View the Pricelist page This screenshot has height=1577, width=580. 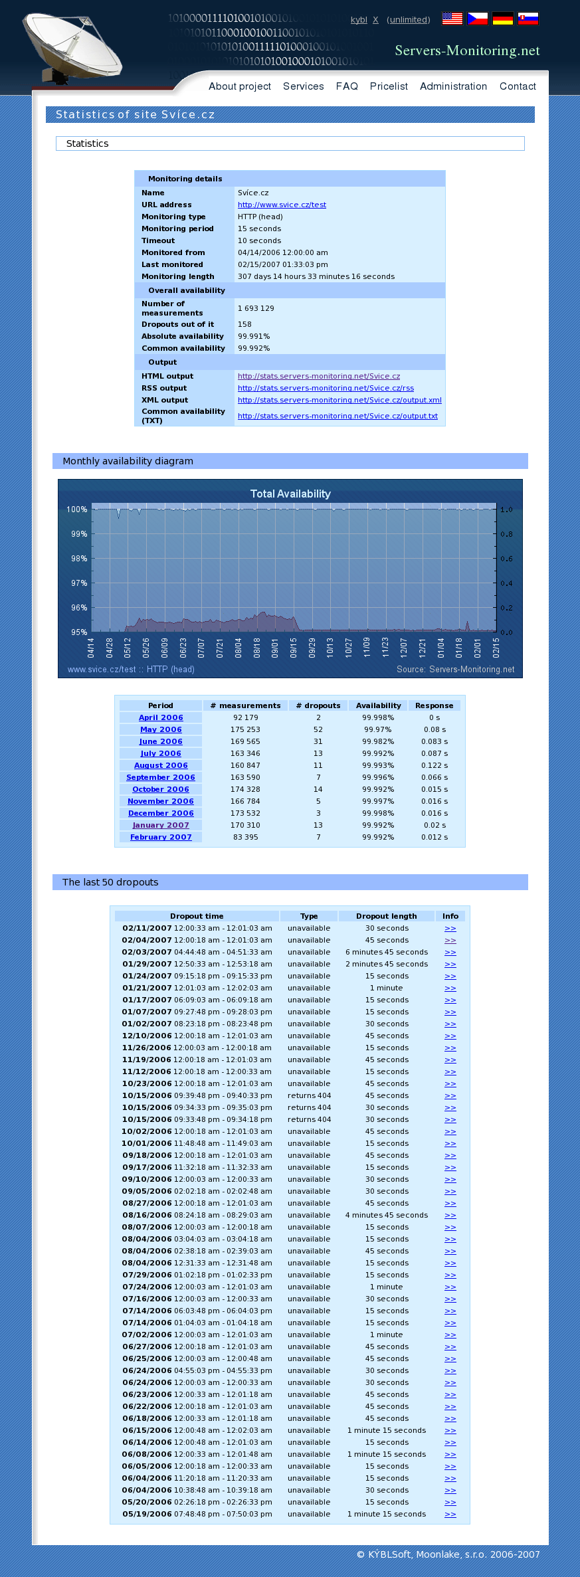pos(389,86)
